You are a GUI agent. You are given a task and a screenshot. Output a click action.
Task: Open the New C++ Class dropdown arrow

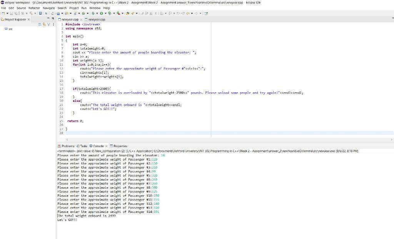coord(87,13)
